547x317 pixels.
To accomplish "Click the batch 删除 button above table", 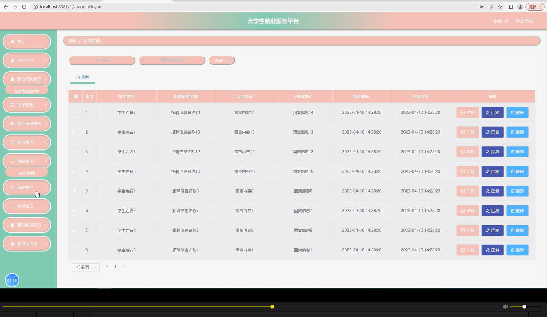I will click(83, 77).
